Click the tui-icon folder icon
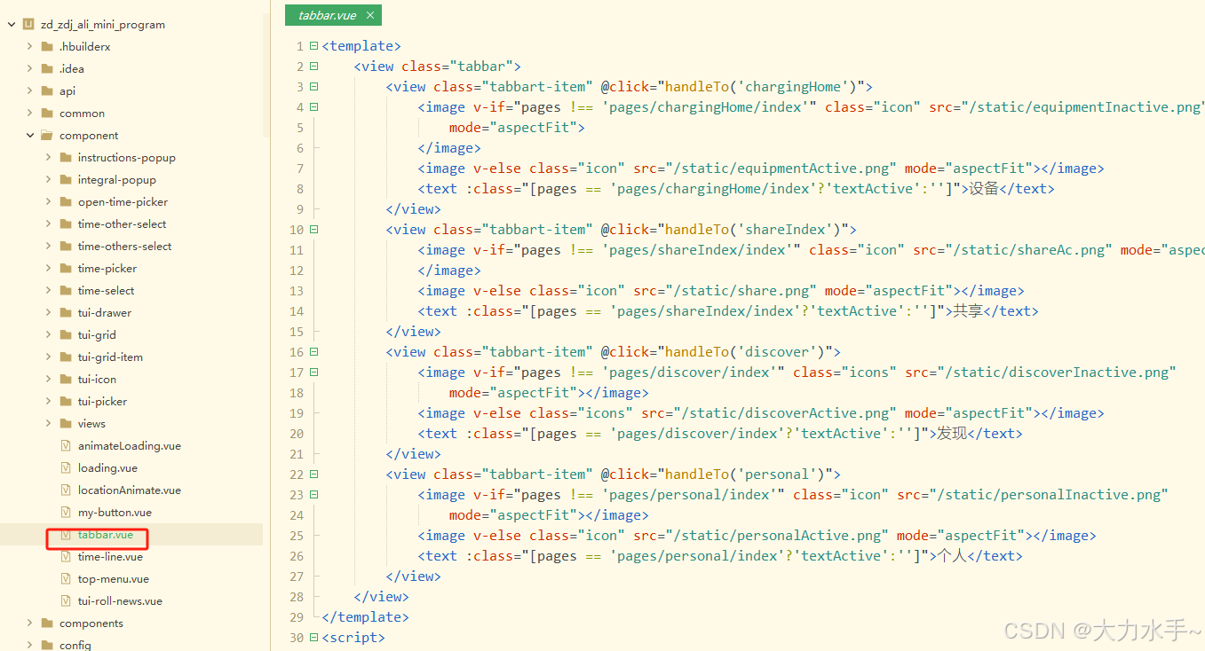This screenshot has height=651, width=1205. coord(66,379)
